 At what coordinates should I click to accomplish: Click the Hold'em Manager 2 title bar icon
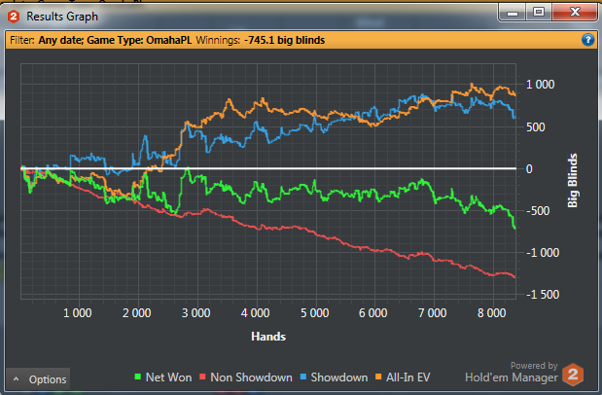click(x=14, y=17)
